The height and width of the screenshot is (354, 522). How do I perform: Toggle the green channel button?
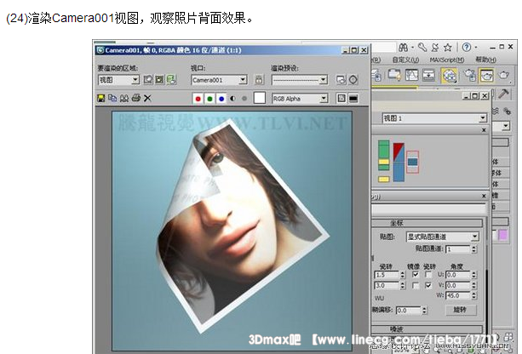[x=209, y=99]
